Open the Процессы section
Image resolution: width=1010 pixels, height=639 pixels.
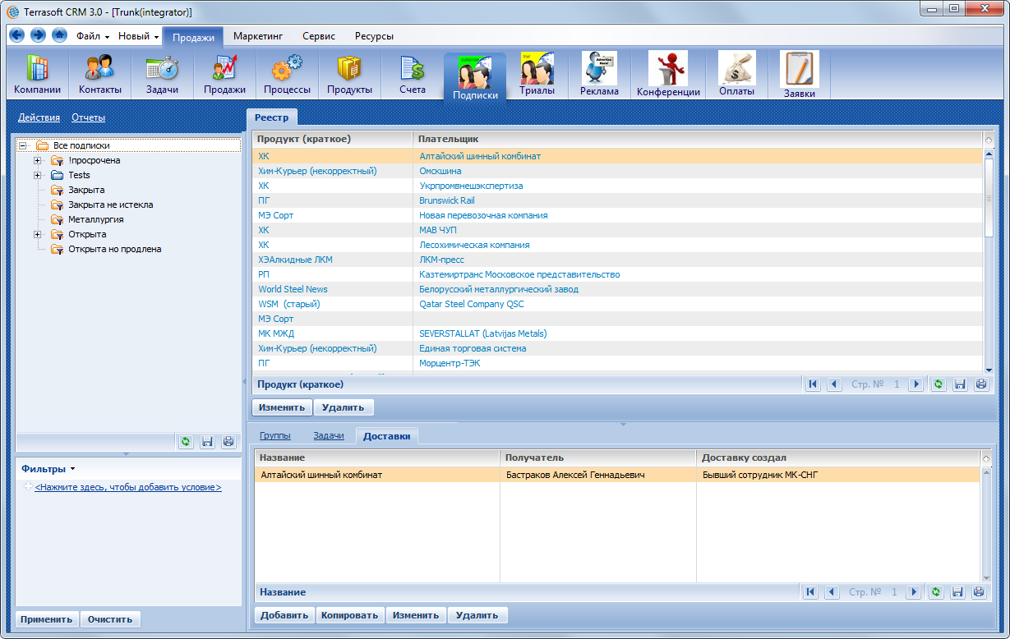[287, 76]
